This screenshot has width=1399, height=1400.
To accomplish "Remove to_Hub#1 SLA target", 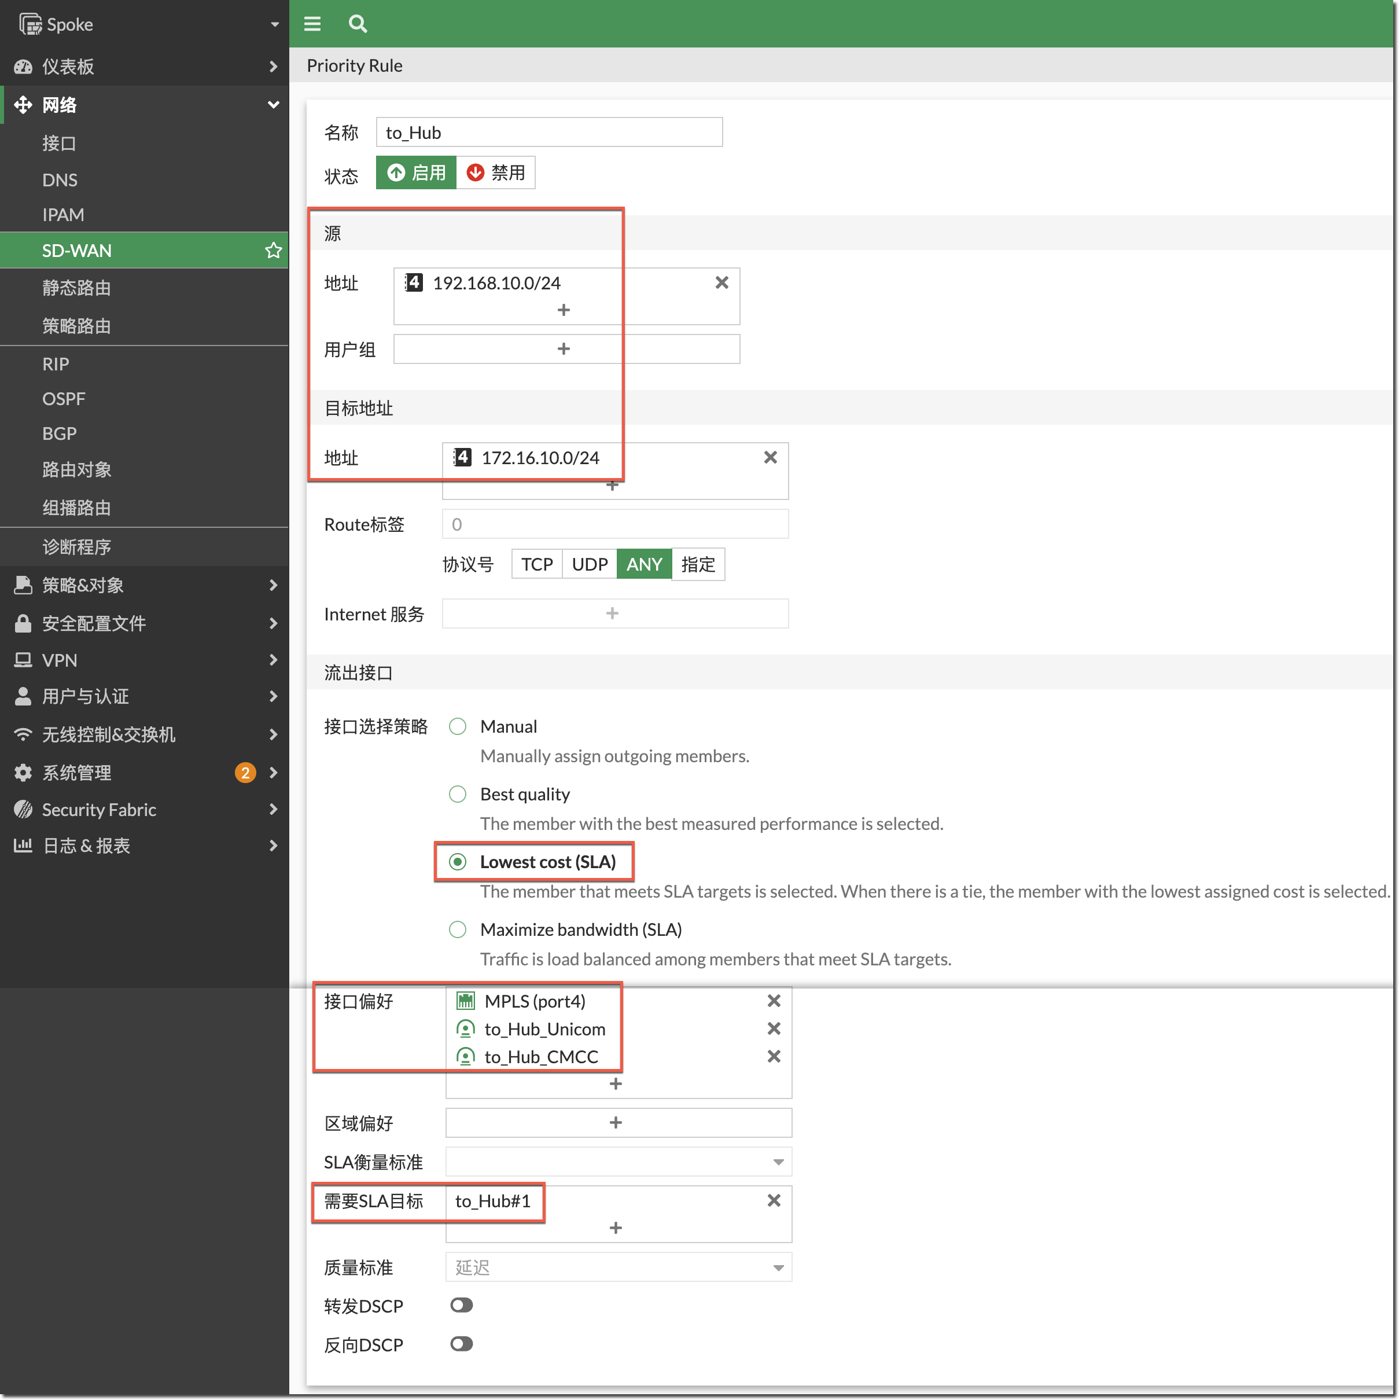I will point(774,1201).
